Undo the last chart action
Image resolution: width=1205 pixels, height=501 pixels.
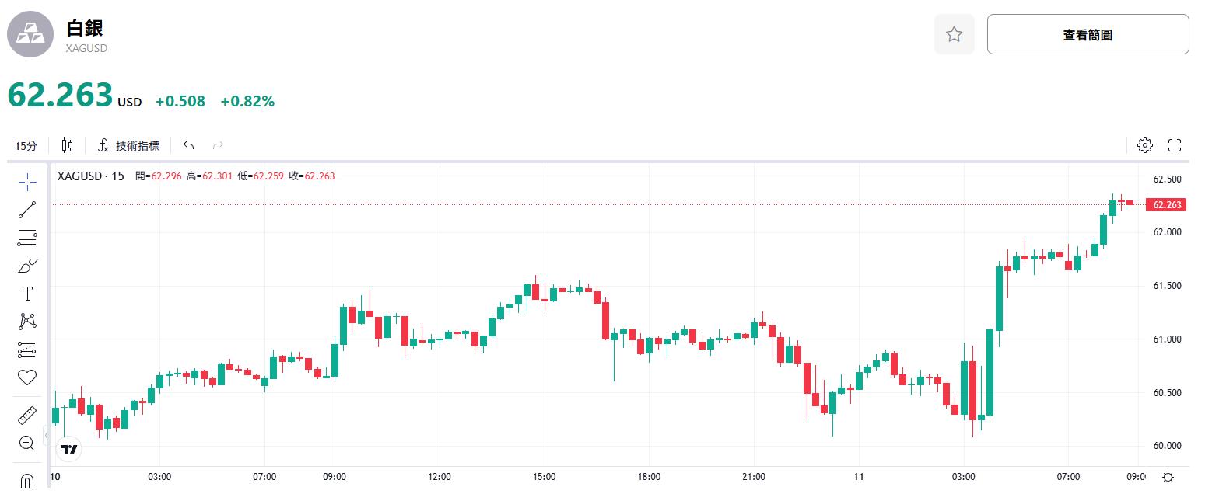tap(188, 145)
